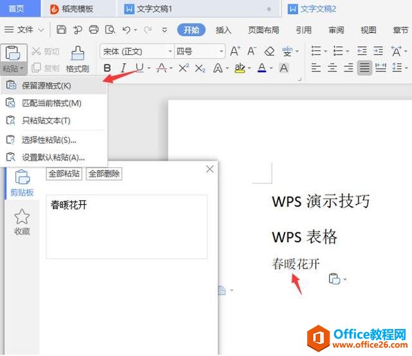The height and width of the screenshot is (356, 412).
Task: Select 保留源格式(K) paste option
Action: [x=54, y=86]
